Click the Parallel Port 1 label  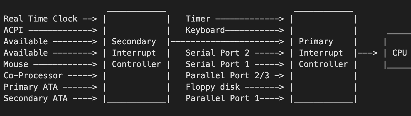222,98
